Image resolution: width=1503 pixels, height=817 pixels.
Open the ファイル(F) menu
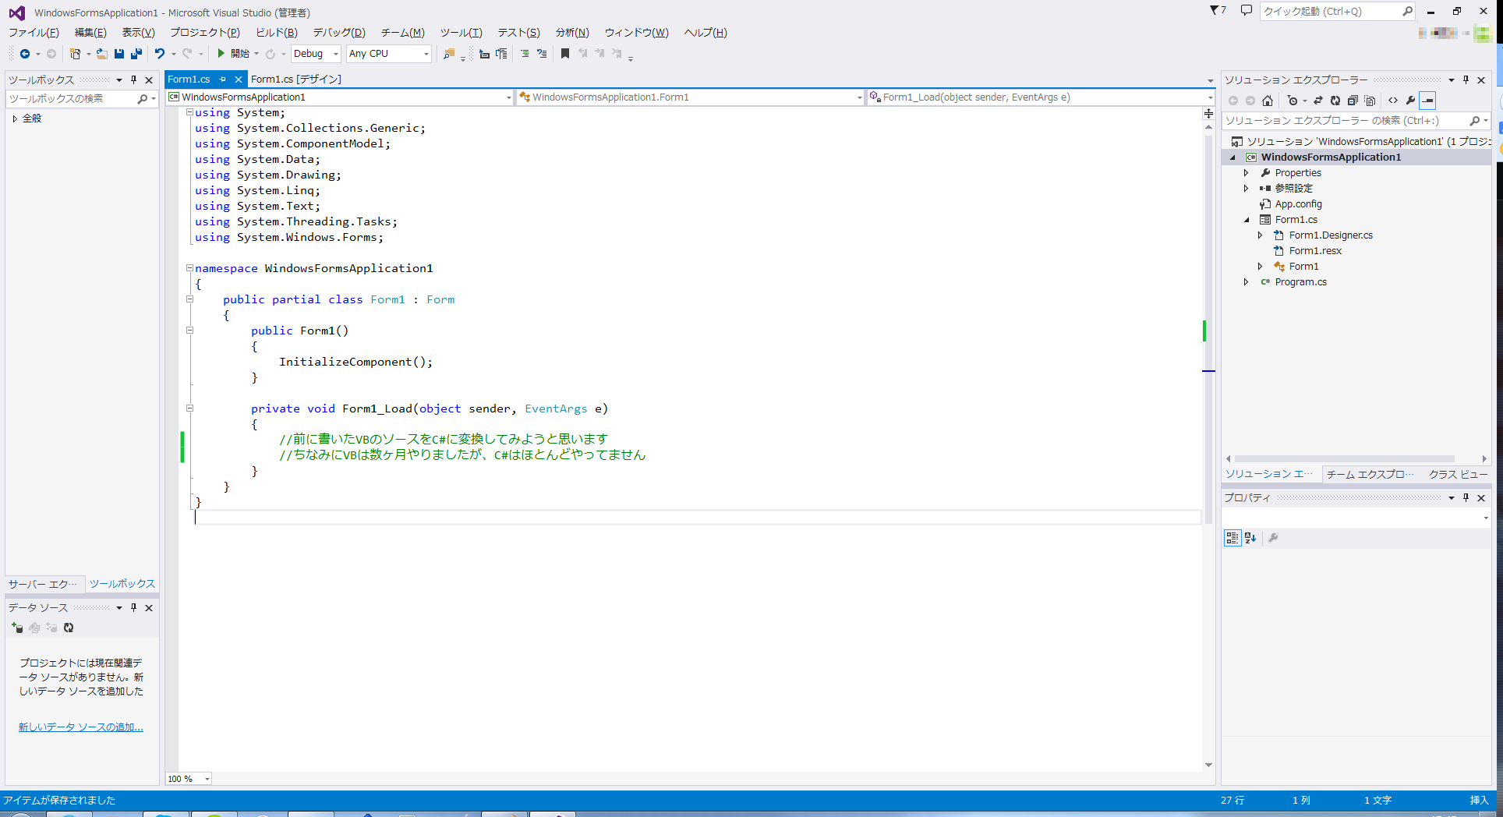[x=34, y=33]
